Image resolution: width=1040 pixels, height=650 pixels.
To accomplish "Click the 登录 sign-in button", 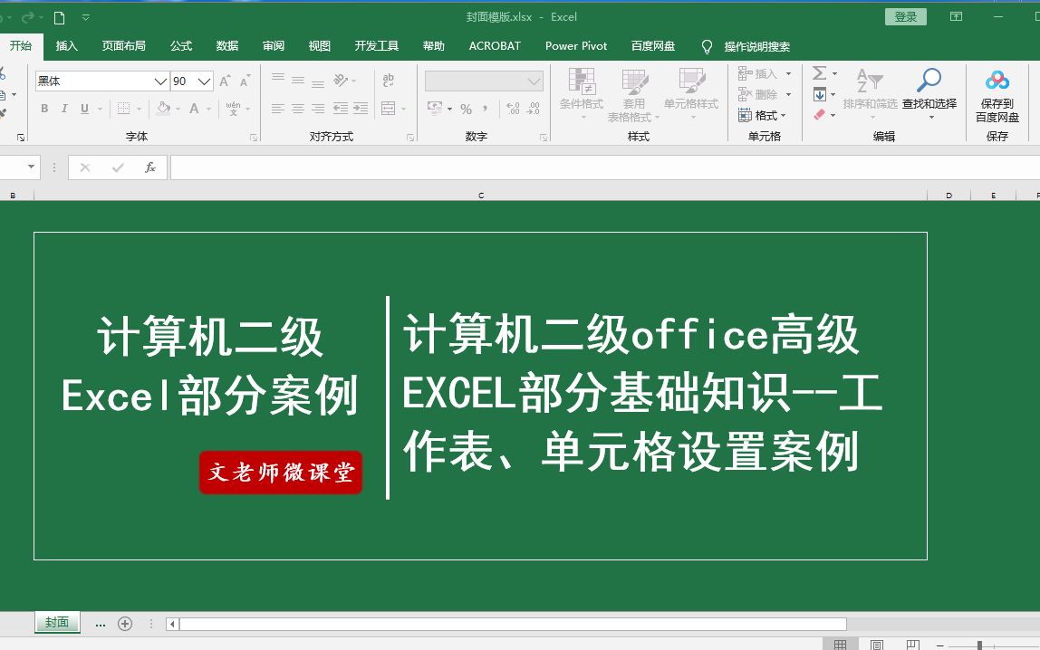I will (x=905, y=16).
